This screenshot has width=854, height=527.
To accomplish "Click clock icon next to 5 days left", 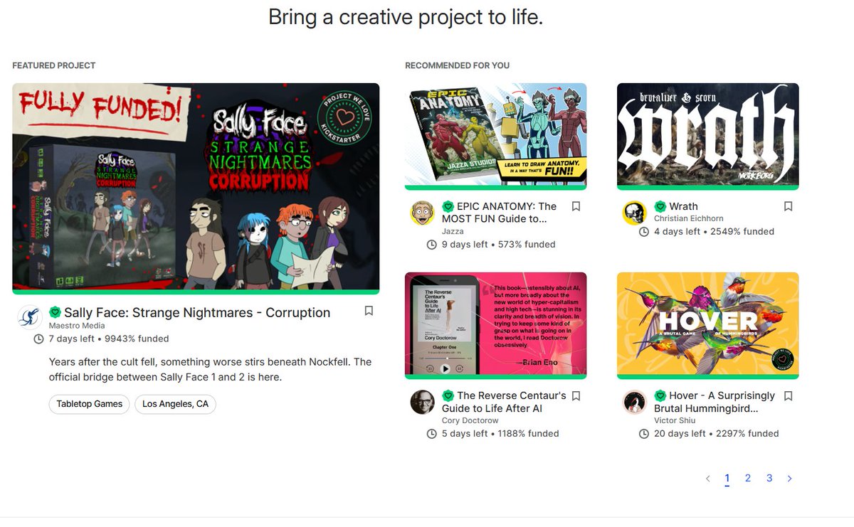I will 431,434.
